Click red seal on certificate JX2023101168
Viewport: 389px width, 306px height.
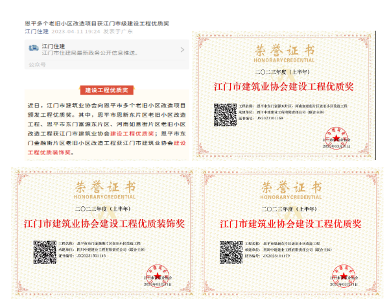click(336, 139)
